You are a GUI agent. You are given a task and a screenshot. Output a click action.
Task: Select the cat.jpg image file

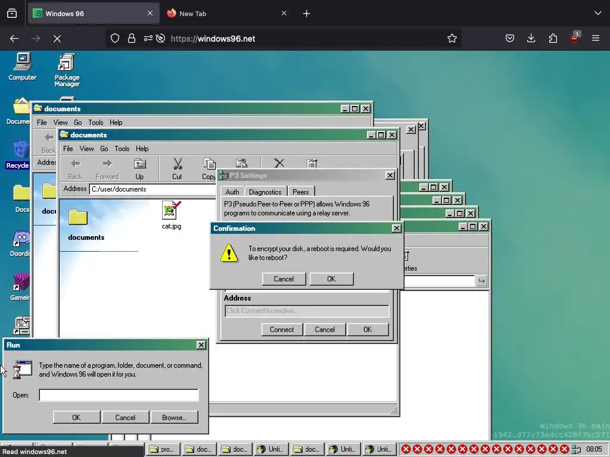pyautogui.click(x=172, y=215)
